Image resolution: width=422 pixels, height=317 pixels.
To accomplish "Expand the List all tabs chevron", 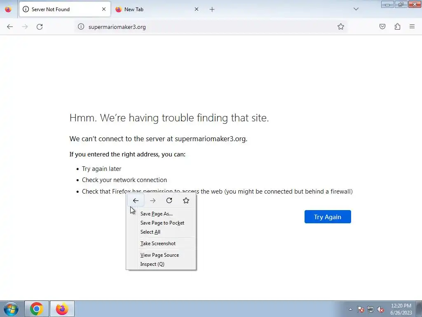I will 356,9.
